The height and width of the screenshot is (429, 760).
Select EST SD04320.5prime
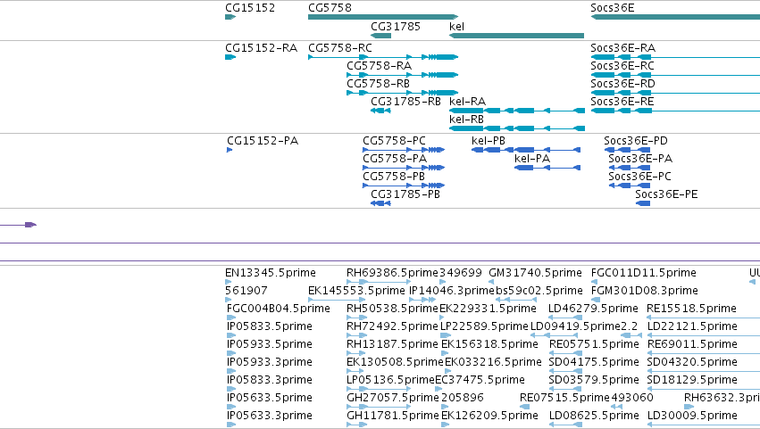click(x=692, y=363)
